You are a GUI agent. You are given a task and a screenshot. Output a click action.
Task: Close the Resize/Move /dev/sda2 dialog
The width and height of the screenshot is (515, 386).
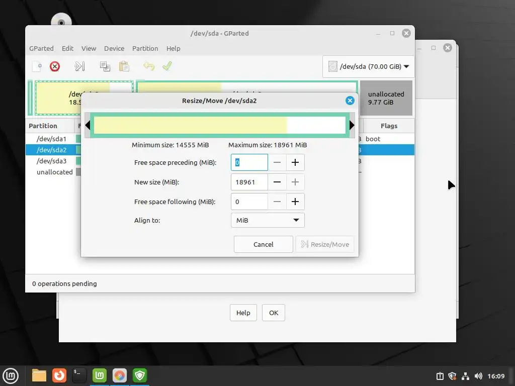click(350, 101)
